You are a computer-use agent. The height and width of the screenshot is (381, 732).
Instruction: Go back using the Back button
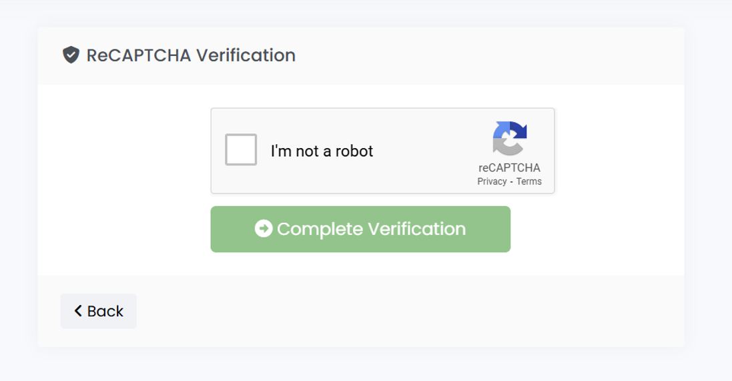tap(99, 311)
